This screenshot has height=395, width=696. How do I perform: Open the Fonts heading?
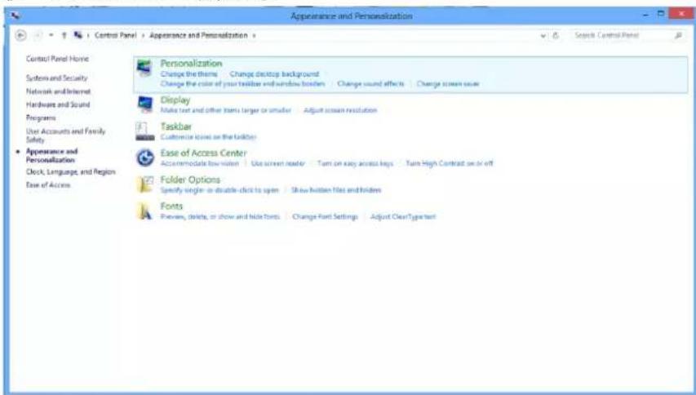172,206
